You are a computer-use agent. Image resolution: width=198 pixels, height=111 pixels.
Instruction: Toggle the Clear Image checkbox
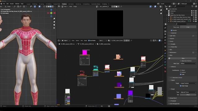[x=181, y=86]
